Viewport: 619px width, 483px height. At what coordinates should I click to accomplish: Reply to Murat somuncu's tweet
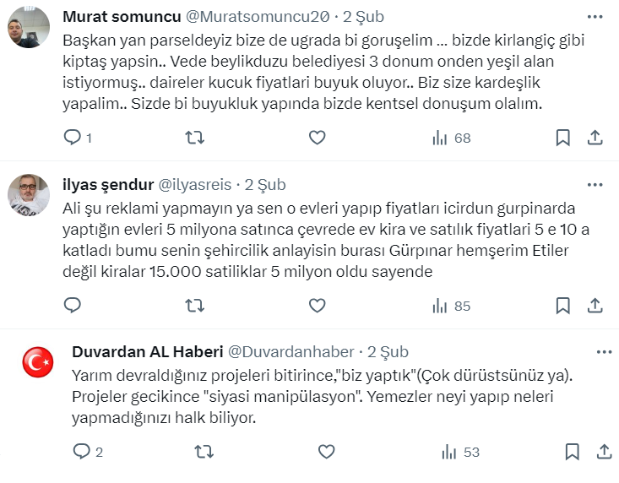pyautogui.click(x=73, y=138)
